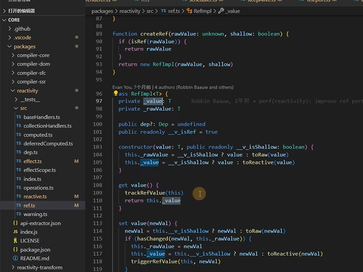Screen dimensions: 363x272
Task: Collapse the packages folder
Action: [x=9, y=47]
